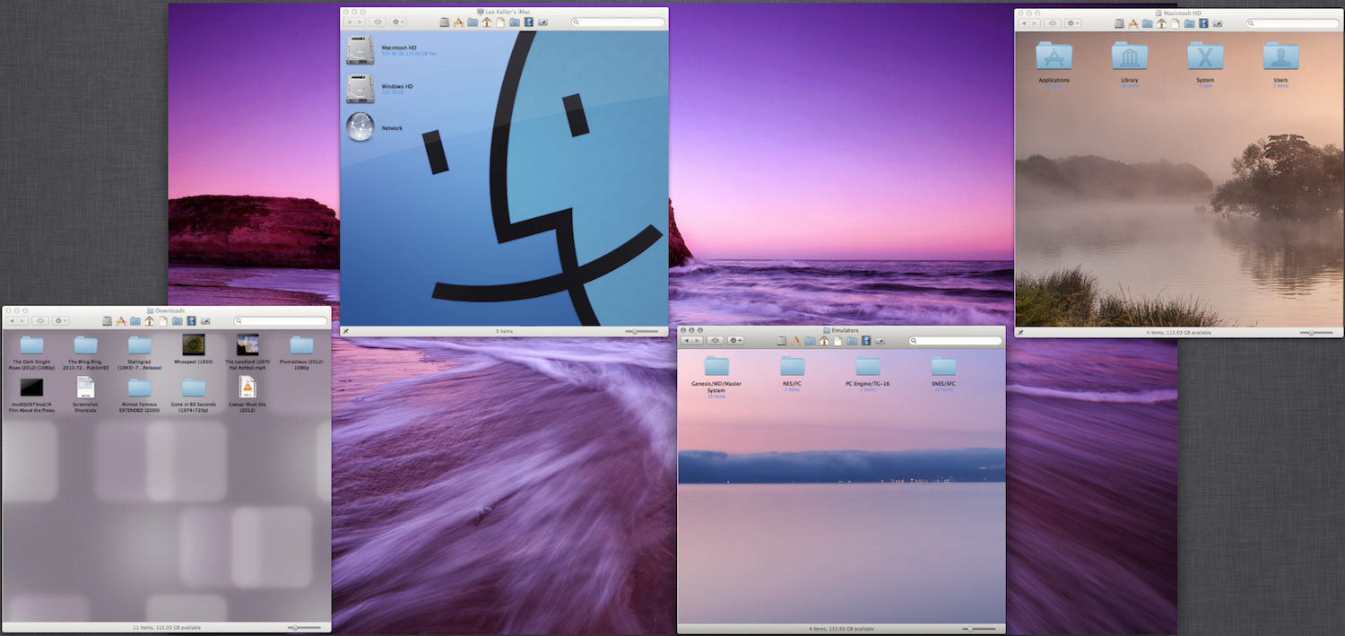Click Pictures camera shortcut in Lee Keller's iMac window
Image resolution: width=1345 pixels, height=636 pixels.
(542, 22)
